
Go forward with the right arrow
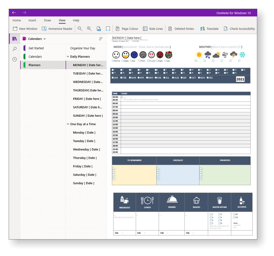(x=24, y=13)
